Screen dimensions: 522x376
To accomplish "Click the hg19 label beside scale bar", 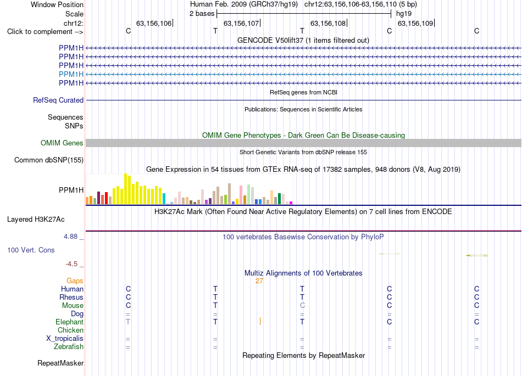I will pos(404,14).
